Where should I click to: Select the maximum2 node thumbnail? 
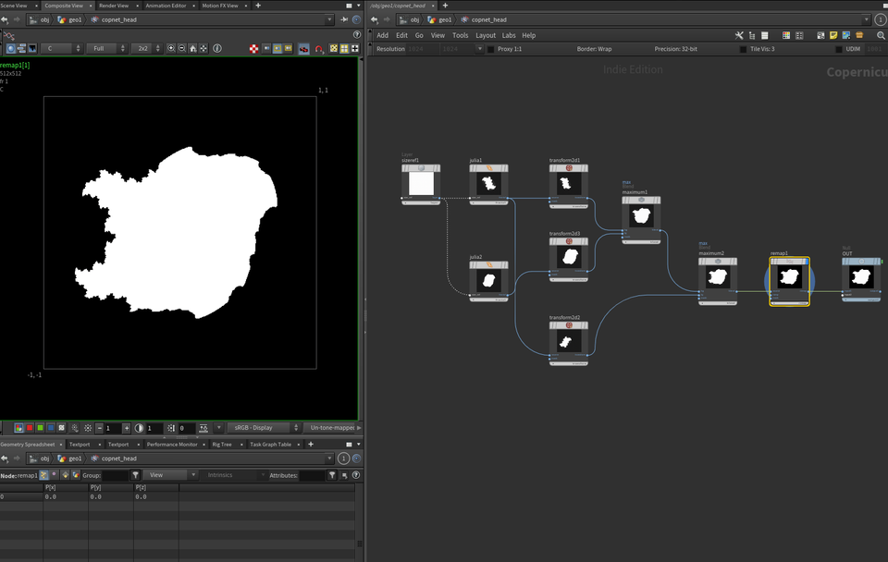click(x=718, y=277)
